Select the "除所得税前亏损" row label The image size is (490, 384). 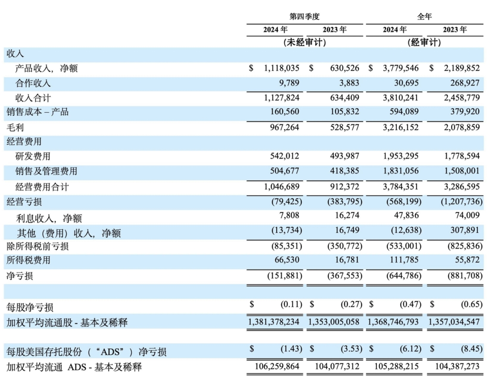pos(37,247)
